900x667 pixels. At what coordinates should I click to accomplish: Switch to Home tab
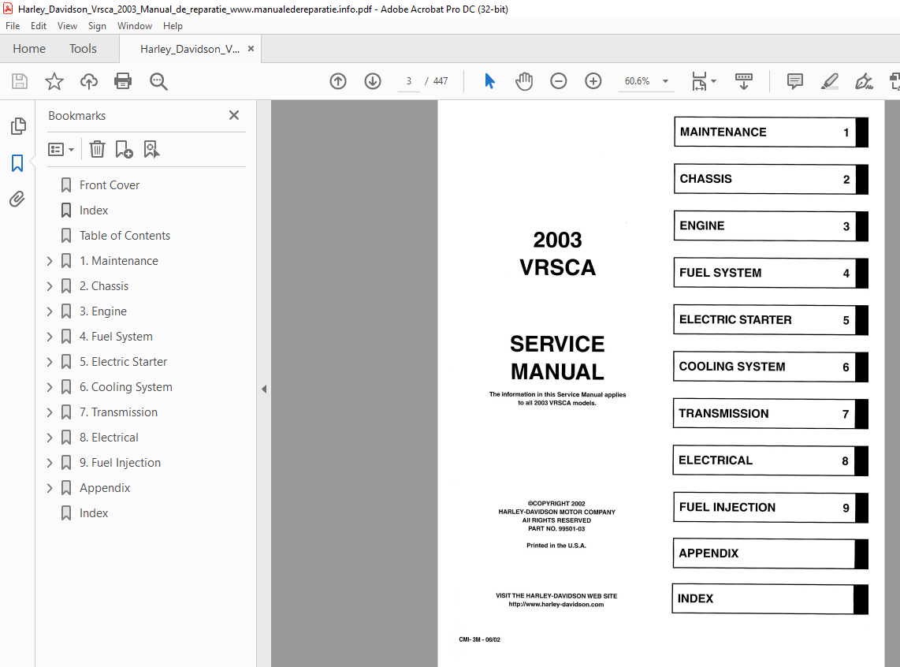29,49
